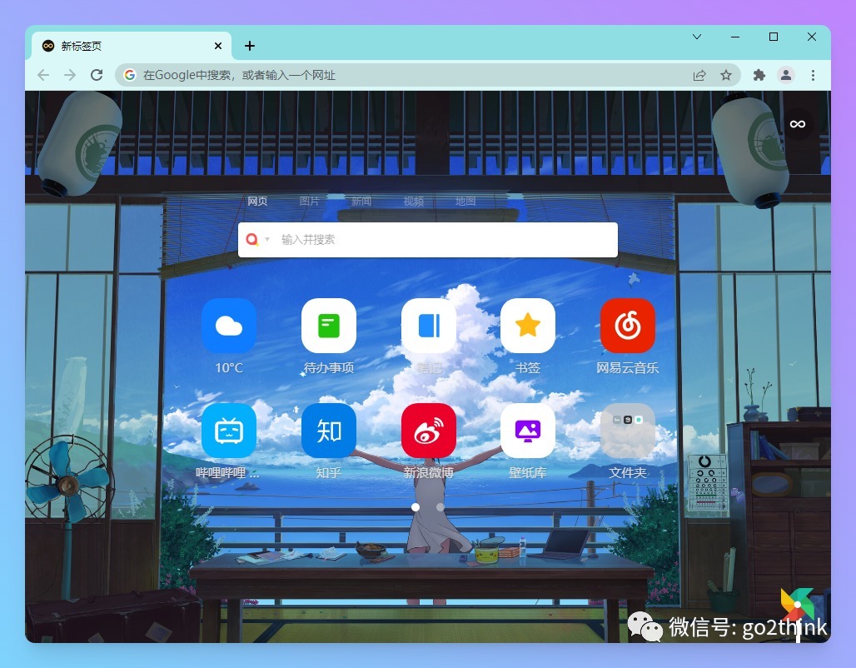The height and width of the screenshot is (668, 856).
Task: Open the 壁纸库 wallpaper library icon
Action: [x=528, y=431]
